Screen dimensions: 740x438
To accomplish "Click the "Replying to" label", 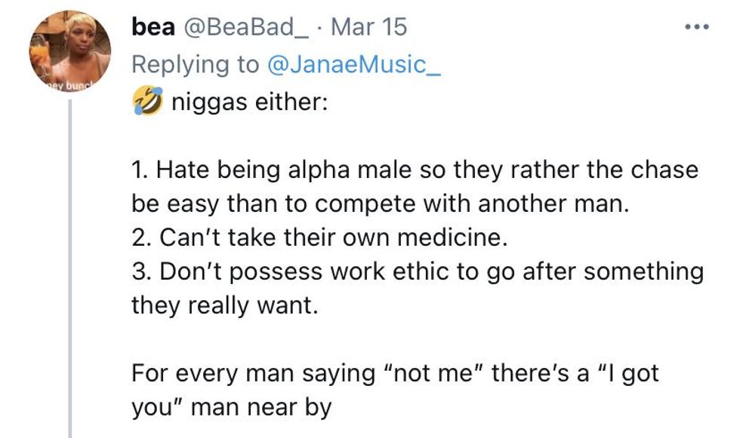I will 195,64.
